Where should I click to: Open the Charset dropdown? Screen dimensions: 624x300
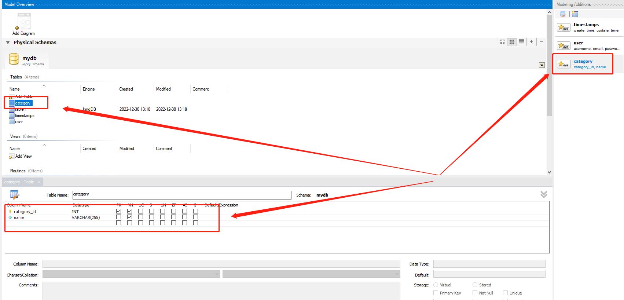[x=131, y=274]
